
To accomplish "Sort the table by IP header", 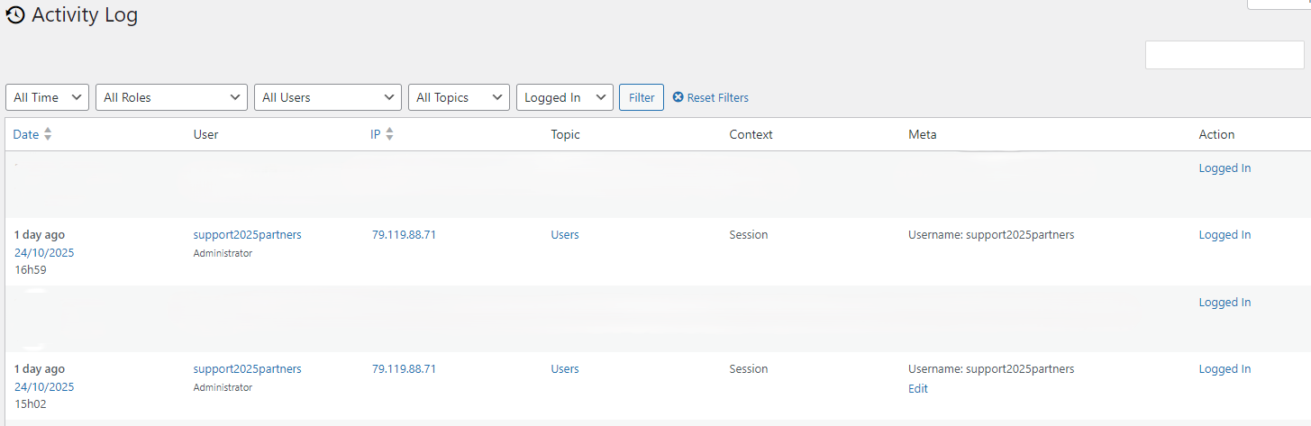I will click(376, 134).
